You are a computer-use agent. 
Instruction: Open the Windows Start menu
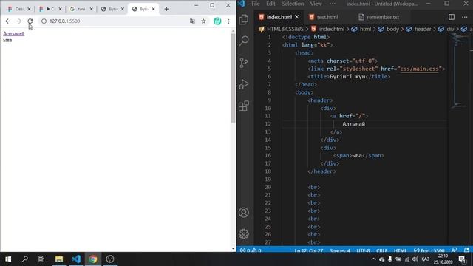(x=8, y=259)
